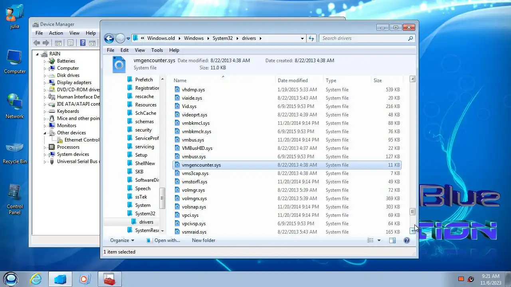The image size is (511, 287).
Task: Go back in the Explorer window
Action: click(109, 38)
